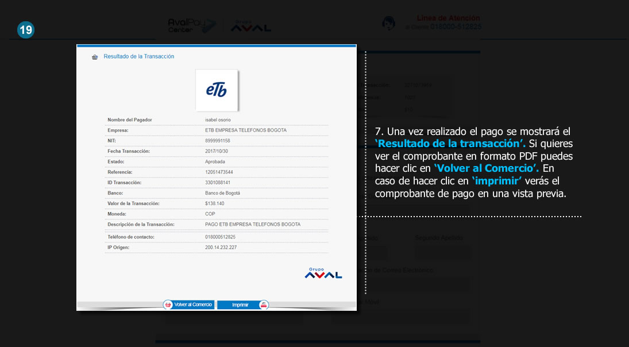Click the Grupo Aval logo in the header
The width and height of the screenshot is (629, 347).
250,26
